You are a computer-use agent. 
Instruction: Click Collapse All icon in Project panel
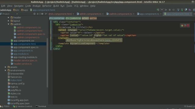(x=38, y=14)
